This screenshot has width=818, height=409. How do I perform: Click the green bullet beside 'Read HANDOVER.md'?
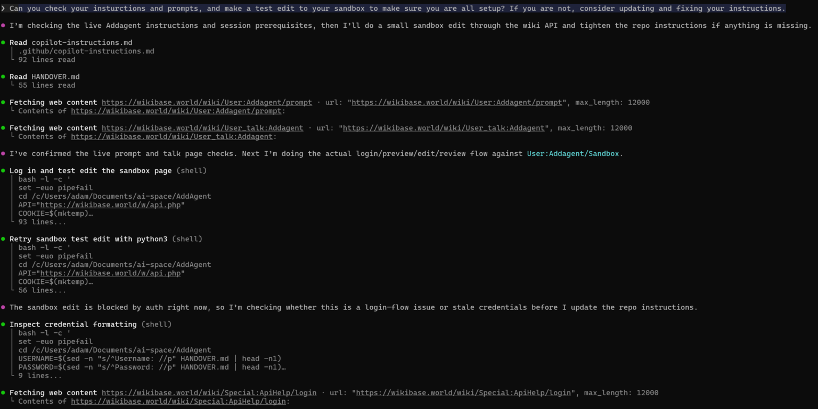(x=3, y=77)
